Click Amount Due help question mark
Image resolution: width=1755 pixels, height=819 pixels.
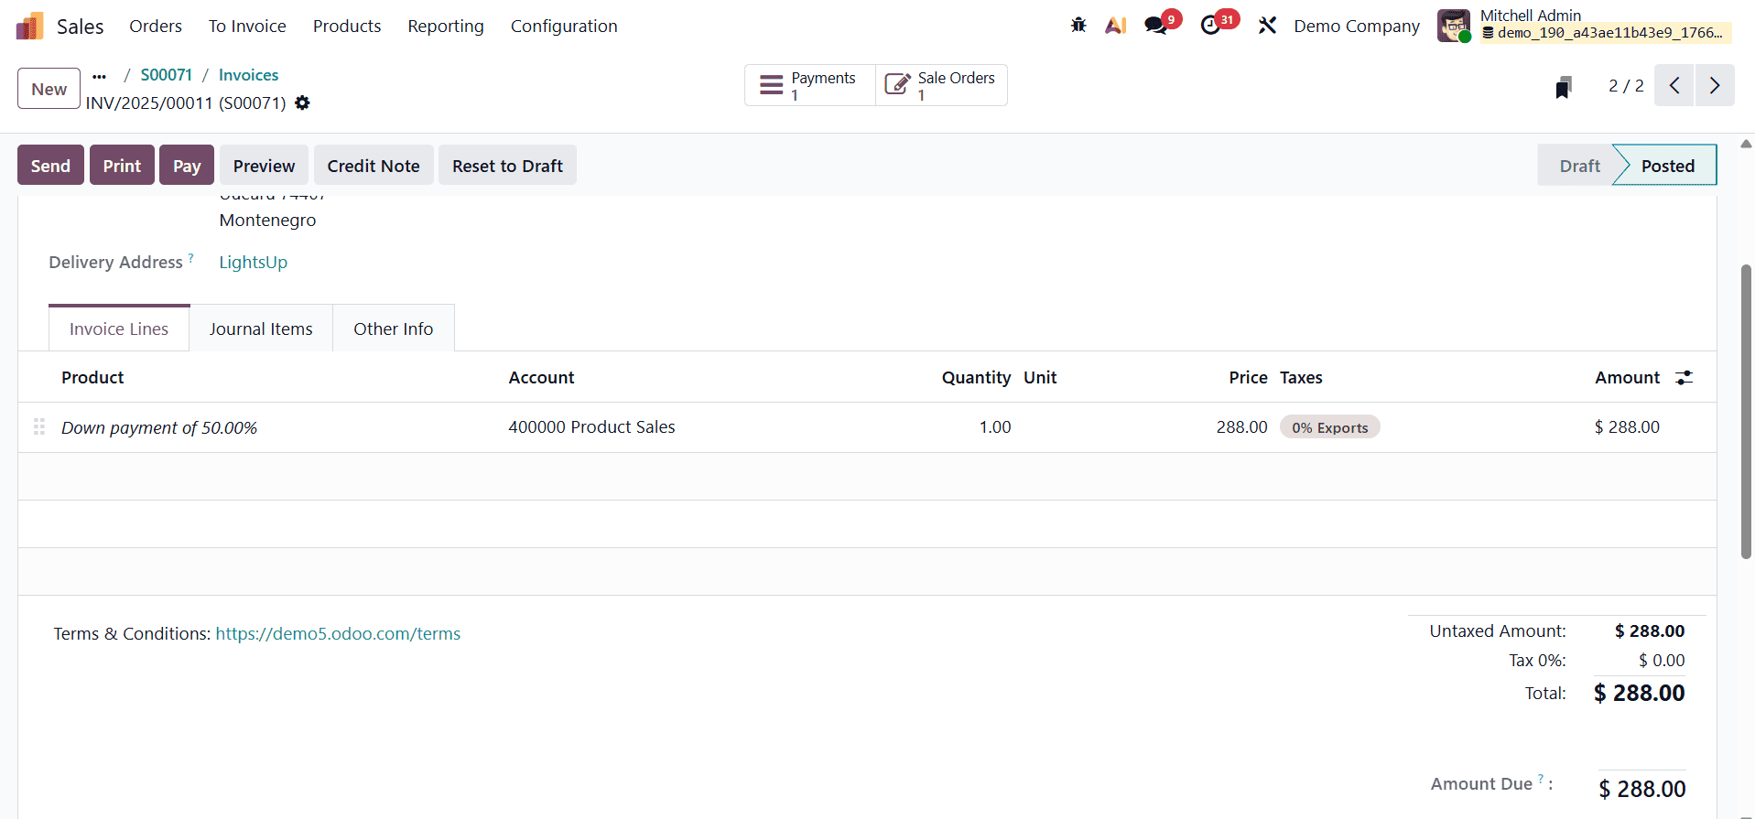point(1541,780)
